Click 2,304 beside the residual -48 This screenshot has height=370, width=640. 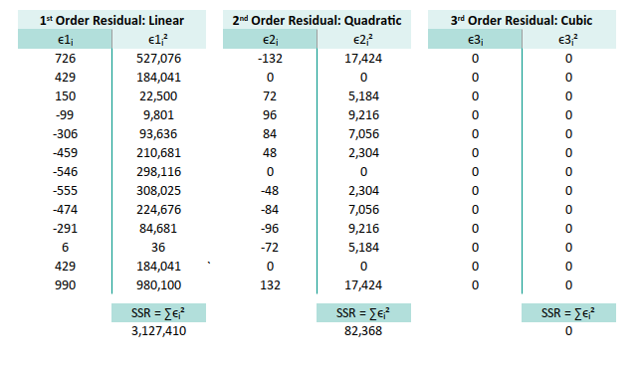coord(363,191)
